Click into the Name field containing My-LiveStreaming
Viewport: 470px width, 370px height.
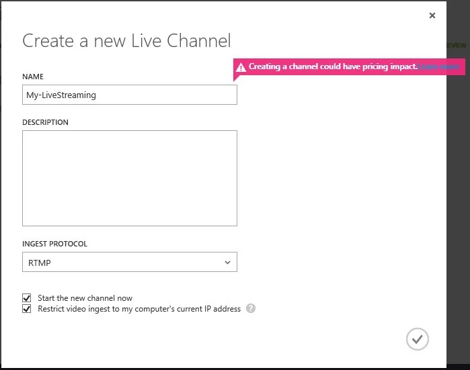pos(130,95)
